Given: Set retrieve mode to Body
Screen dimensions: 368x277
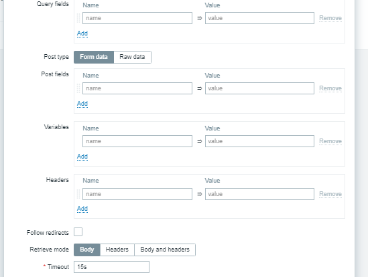Looking at the screenshot, I should [x=87, y=250].
